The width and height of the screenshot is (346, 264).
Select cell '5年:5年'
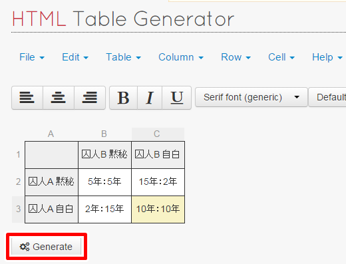[104, 182]
